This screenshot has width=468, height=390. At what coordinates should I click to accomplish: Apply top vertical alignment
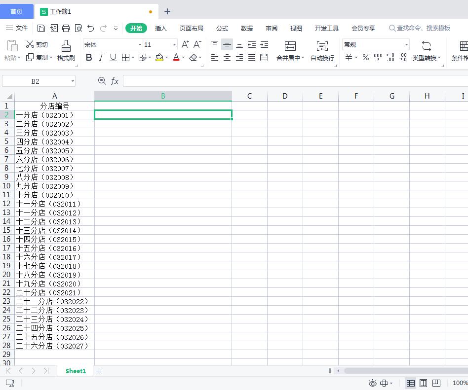tap(215, 44)
